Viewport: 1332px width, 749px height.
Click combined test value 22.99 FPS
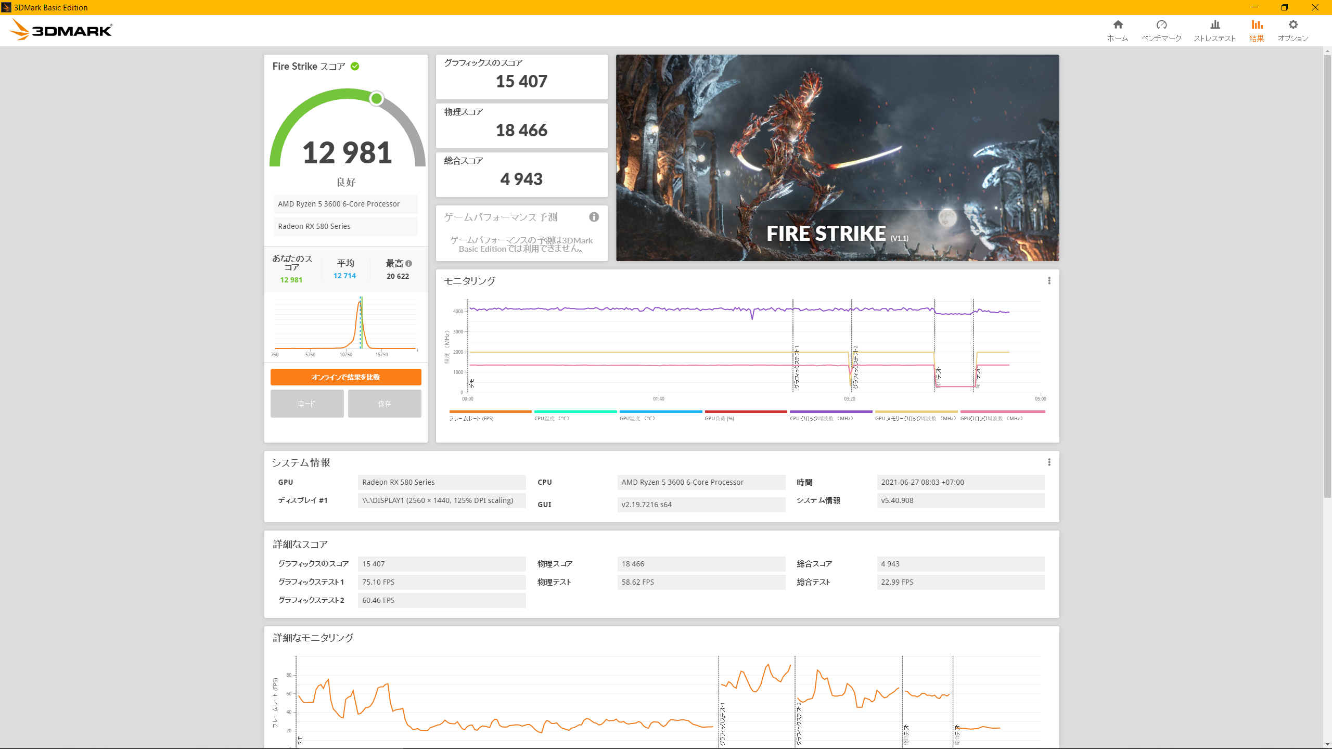pyautogui.click(x=960, y=582)
